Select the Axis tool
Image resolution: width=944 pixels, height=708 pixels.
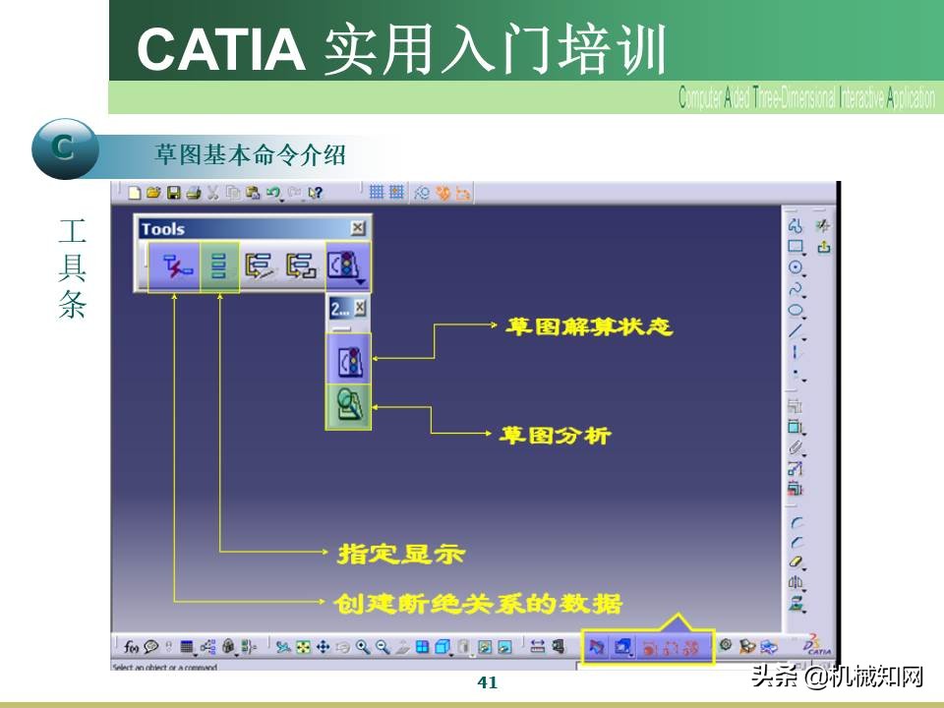(x=796, y=352)
